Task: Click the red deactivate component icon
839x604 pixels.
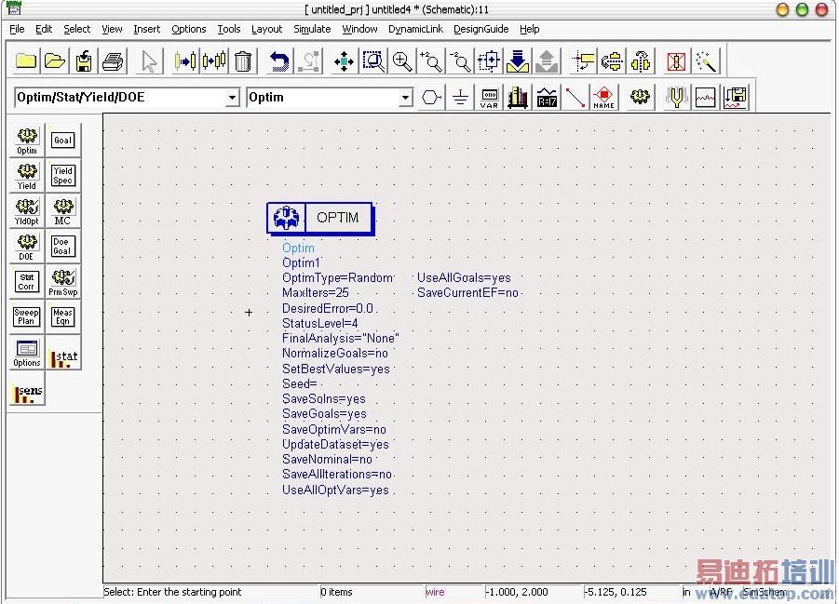Action: coord(676,61)
